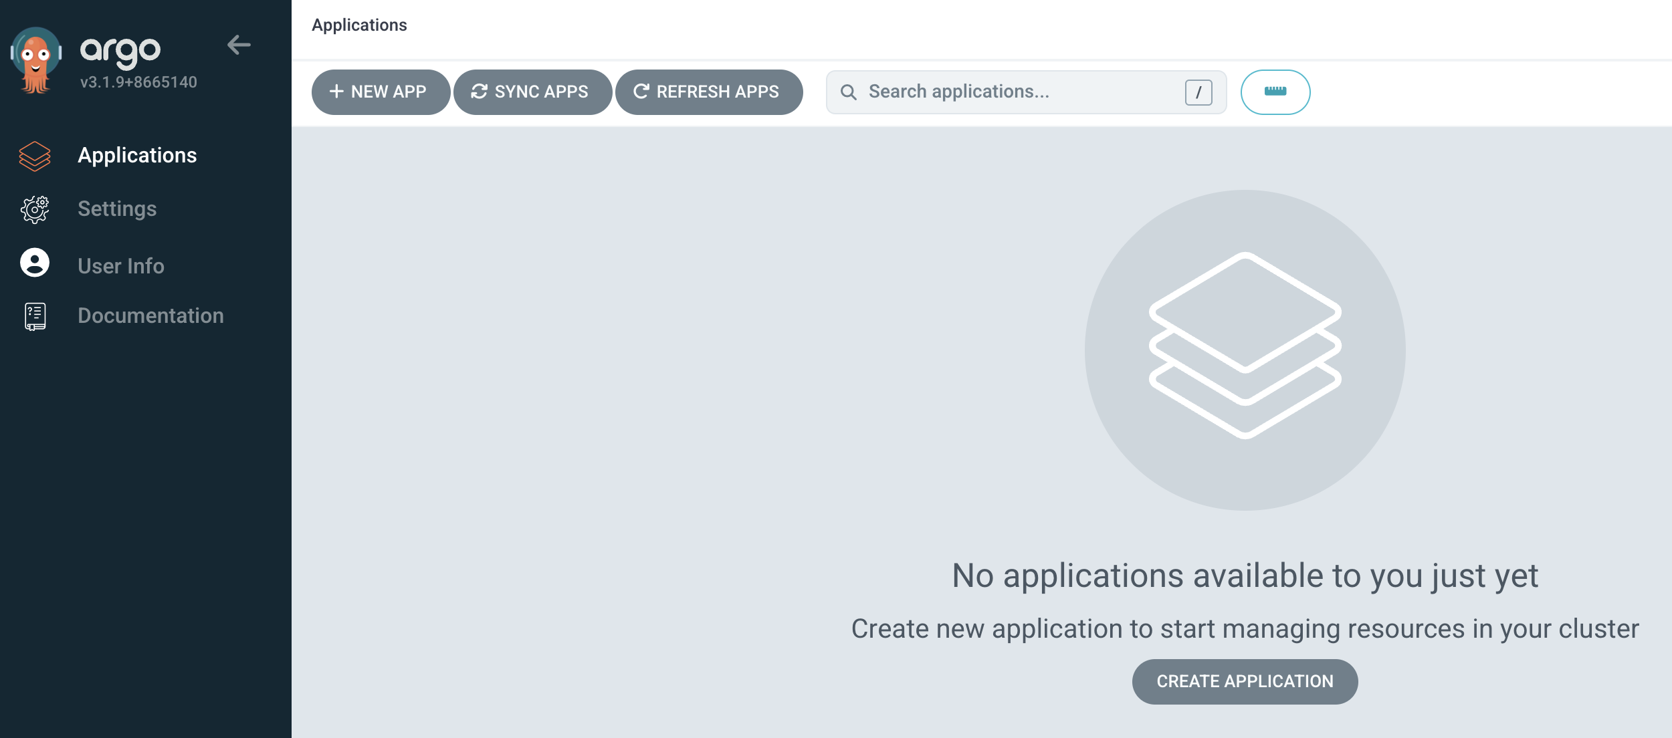Collapse sidebar with the back arrow
Screen dimensions: 1672x738
point(239,45)
